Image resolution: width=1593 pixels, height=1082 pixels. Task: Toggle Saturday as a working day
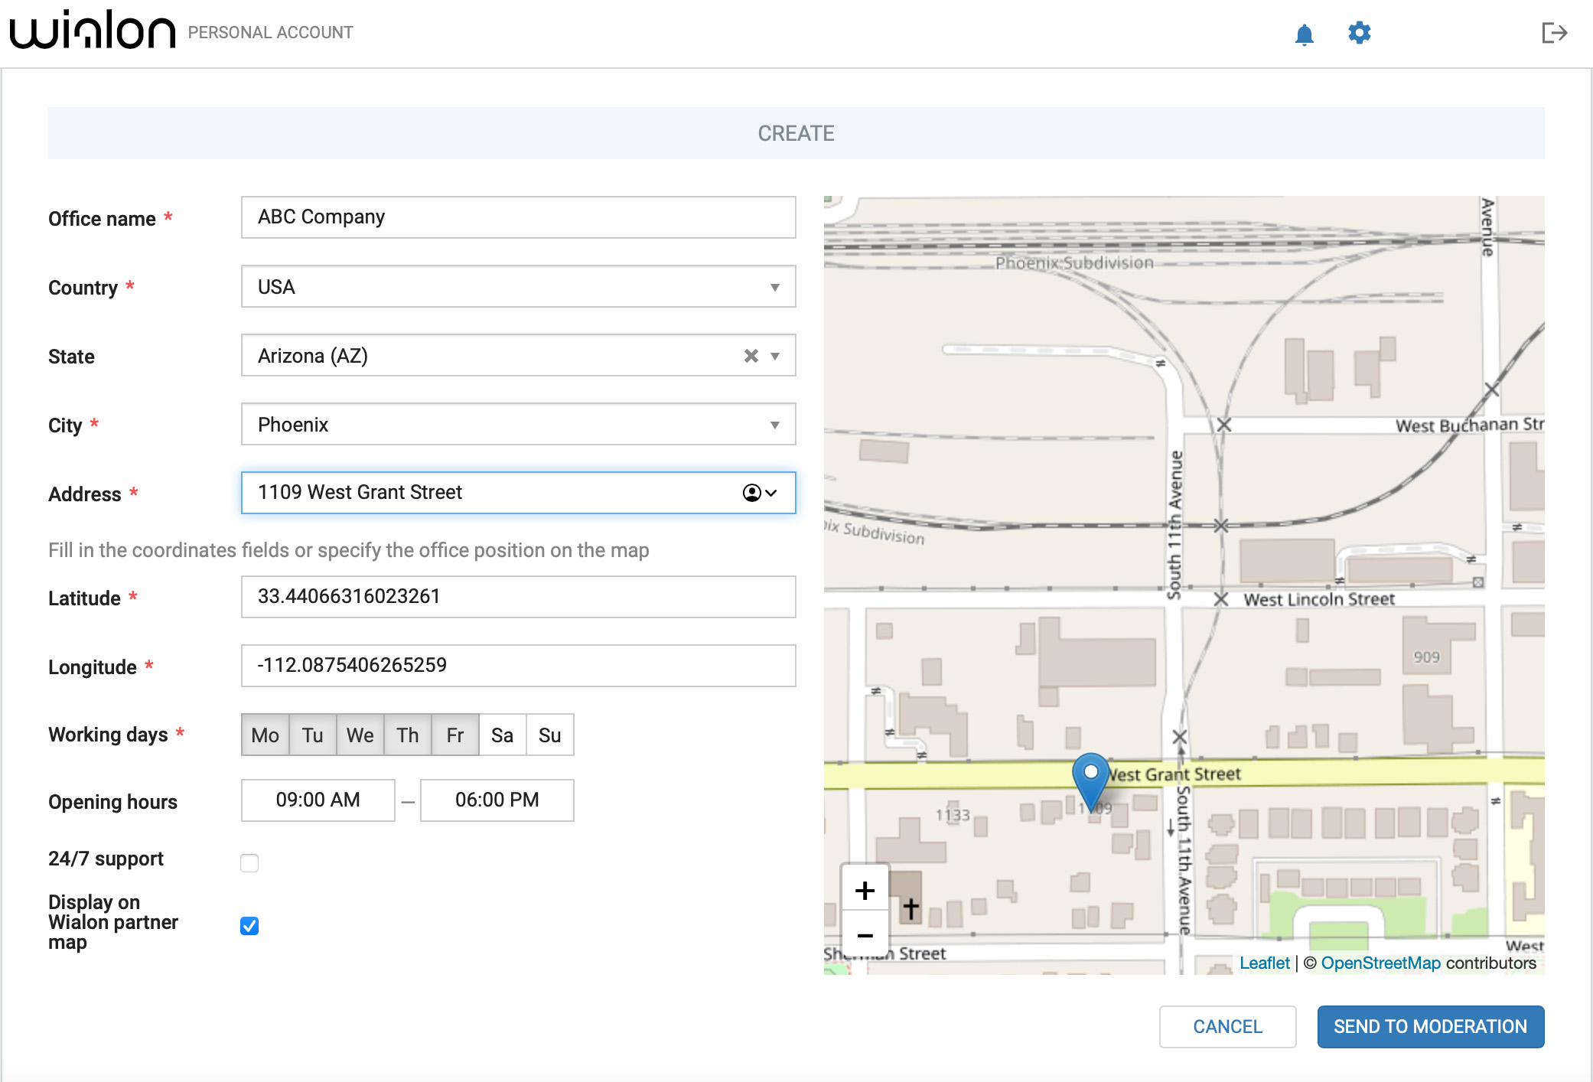502,735
